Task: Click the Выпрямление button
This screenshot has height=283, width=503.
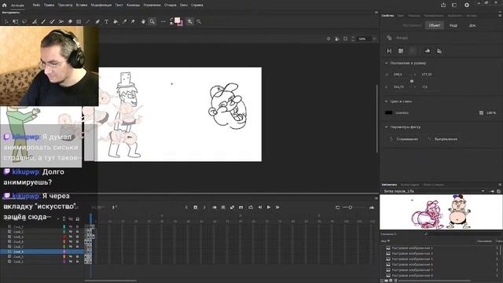Action: 442,139
